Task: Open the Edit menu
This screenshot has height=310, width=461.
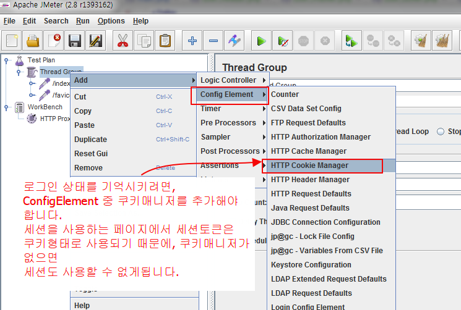Action: [29, 21]
